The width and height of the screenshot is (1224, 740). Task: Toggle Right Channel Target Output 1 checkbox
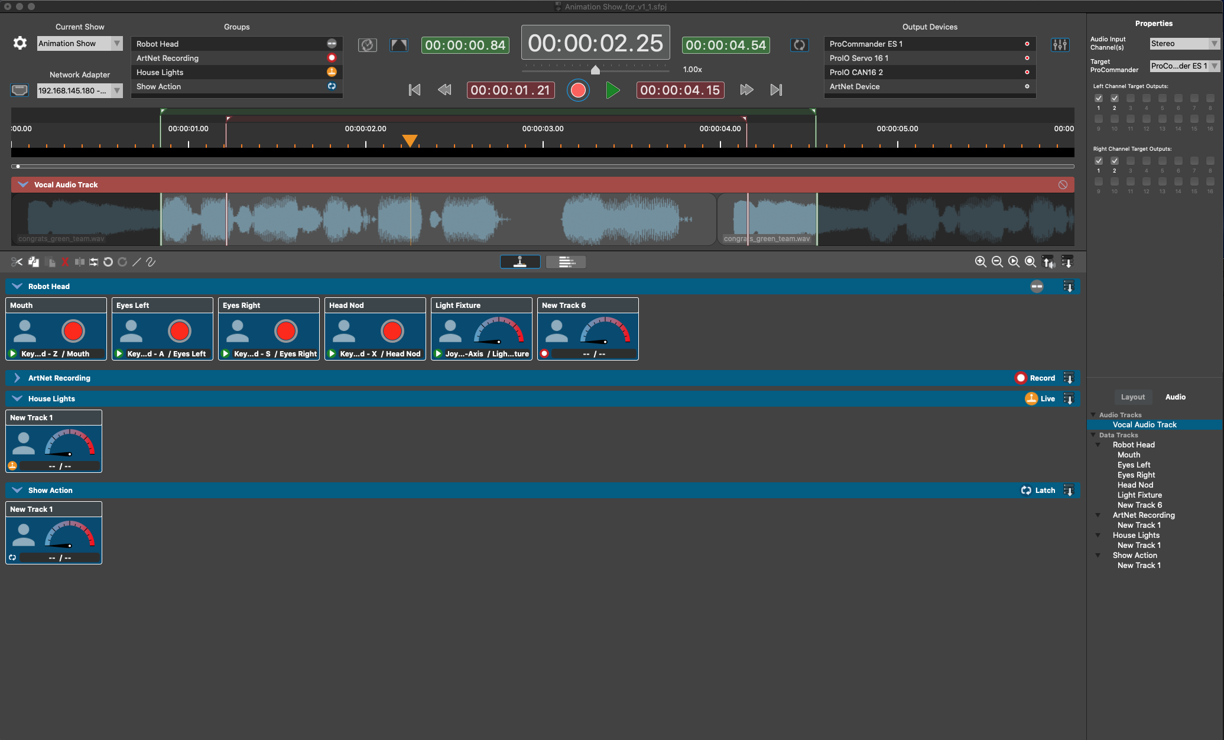click(1099, 161)
